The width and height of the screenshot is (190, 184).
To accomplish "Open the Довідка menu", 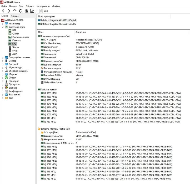I will click(56, 6).
